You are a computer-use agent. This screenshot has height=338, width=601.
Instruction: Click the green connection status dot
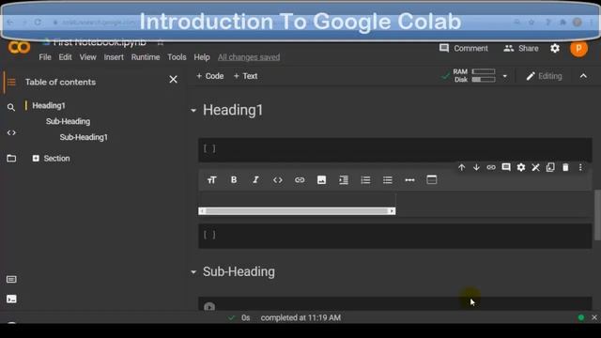tap(581, 317)
